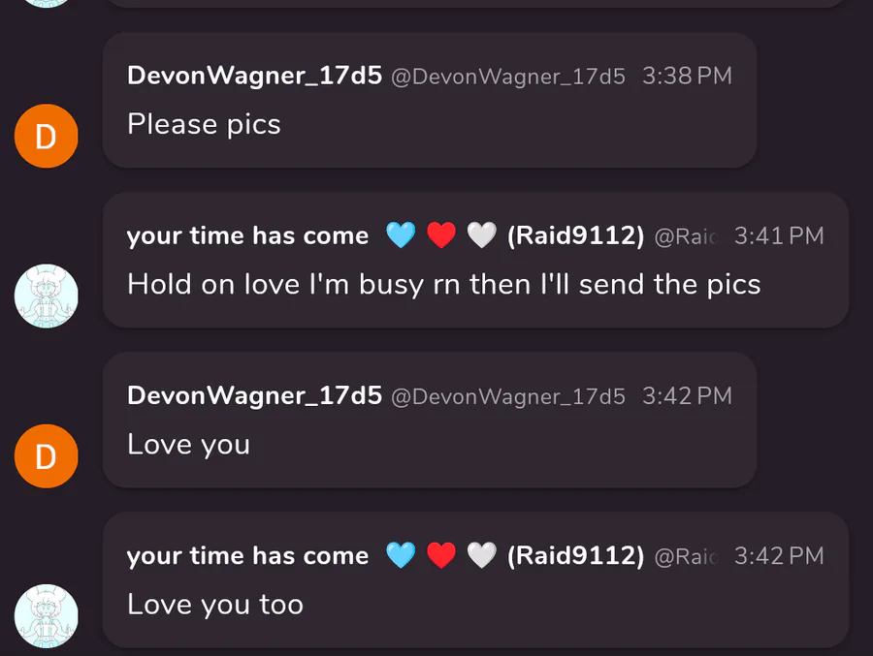Open DevonWagner_17d5 display name at 3:42 PM
The height and width of the screenshot is (656, 873).
[x=254, y=396]
